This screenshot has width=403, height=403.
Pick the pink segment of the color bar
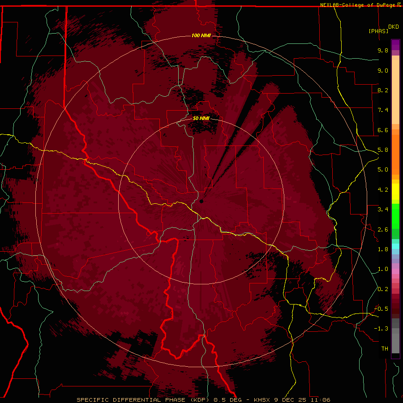(x=395, y=271)
